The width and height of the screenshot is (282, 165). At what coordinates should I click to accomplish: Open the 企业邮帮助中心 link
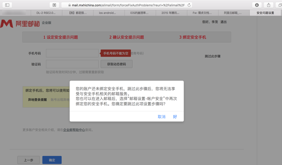[x=74, y=130]
